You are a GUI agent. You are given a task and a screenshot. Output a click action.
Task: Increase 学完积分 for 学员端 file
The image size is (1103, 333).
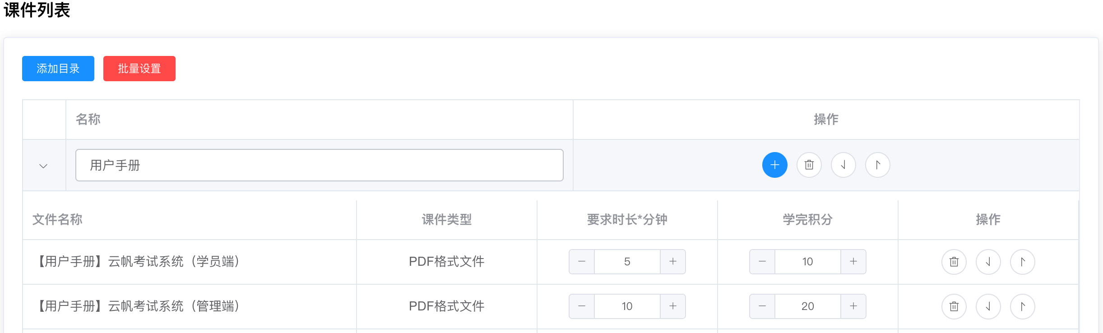853,262
